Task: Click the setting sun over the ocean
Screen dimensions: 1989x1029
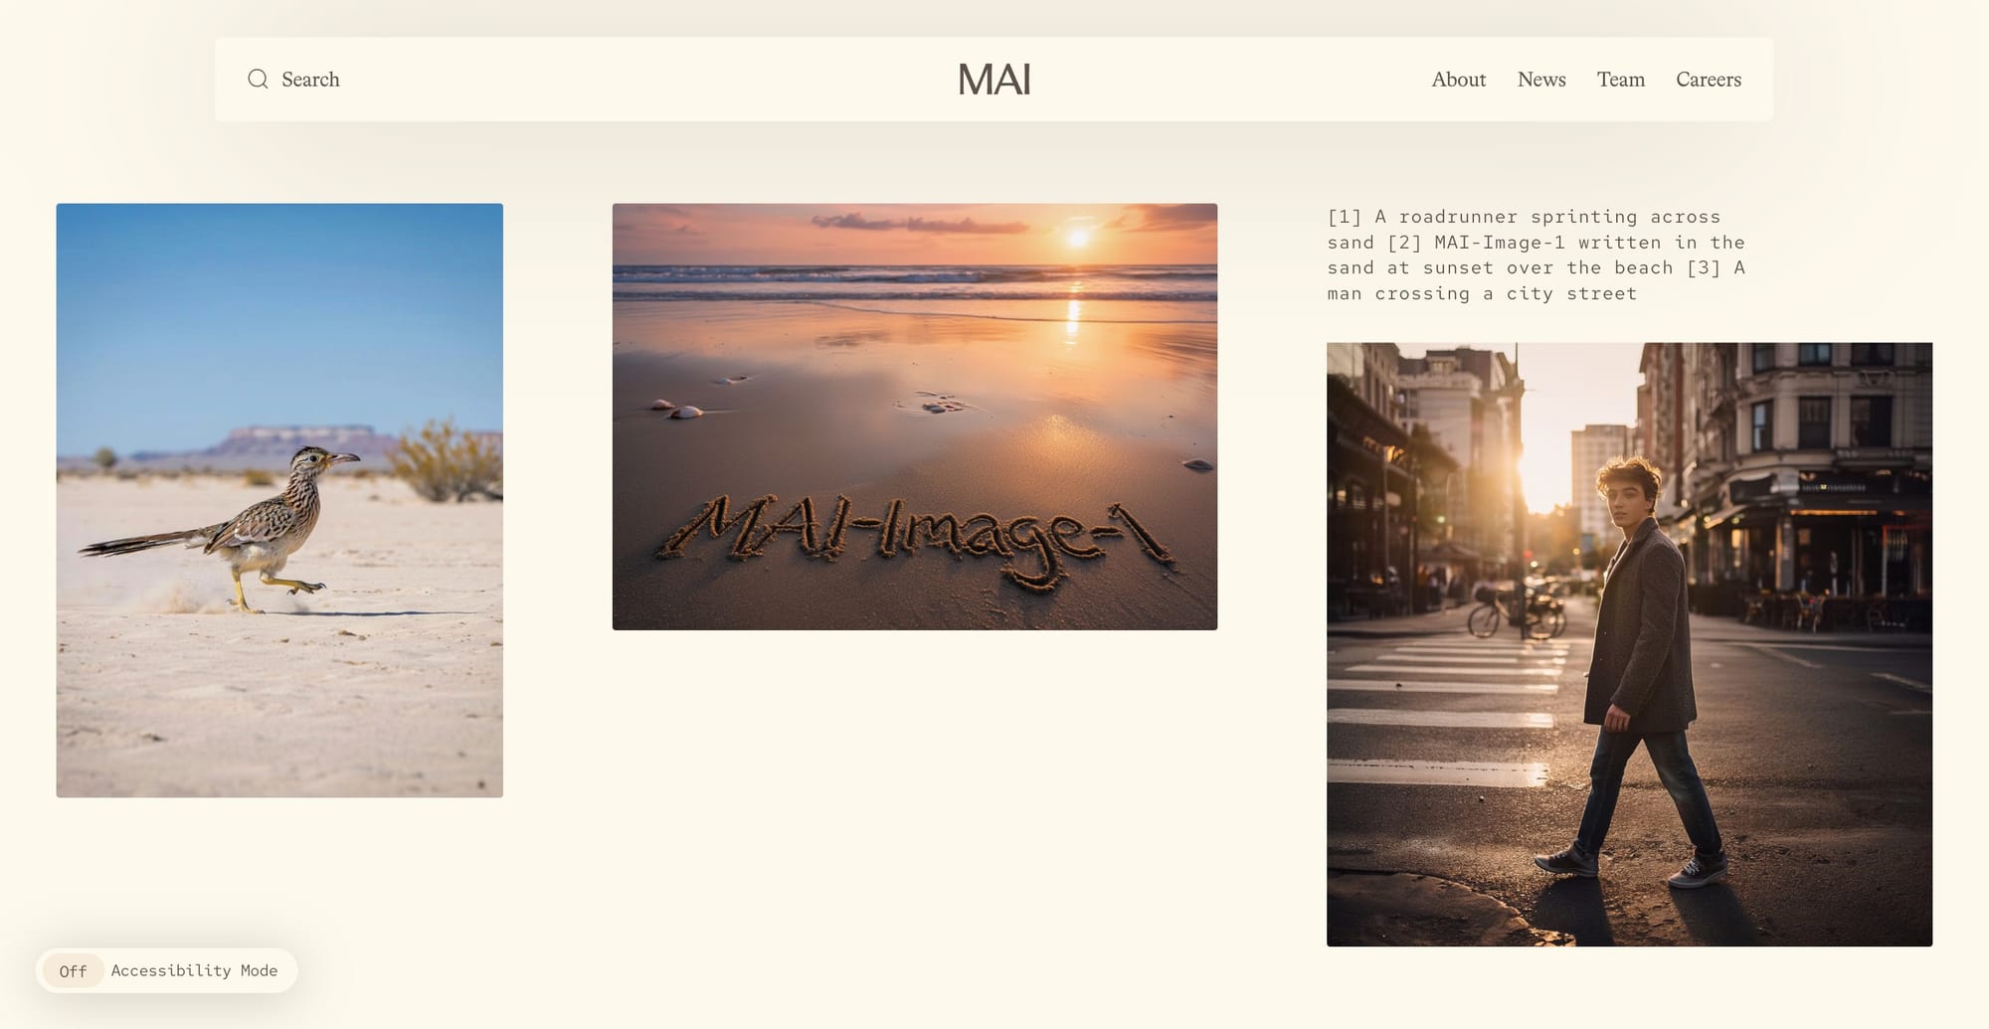Action: [x=1077, y=238]
